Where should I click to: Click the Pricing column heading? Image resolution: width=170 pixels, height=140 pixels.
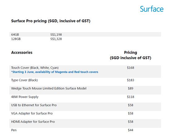coord(130,55)
